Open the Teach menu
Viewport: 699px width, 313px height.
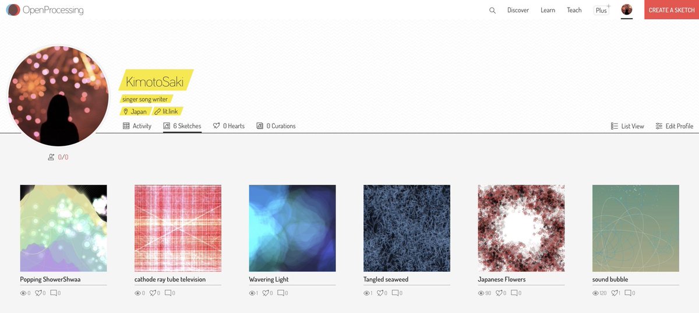(x=574, y=10)
